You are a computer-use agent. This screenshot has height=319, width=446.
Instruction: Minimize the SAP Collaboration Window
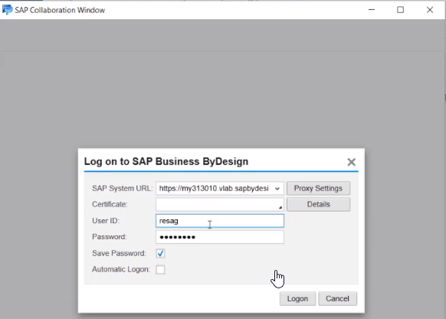coord(372,10)
